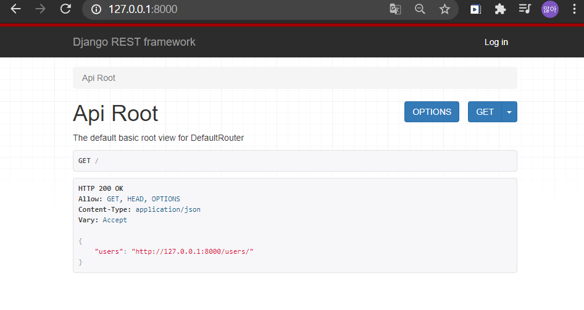The image size is (584, 310).
Task: Open the users endpoint URL
Action: [x=192, y=251]
